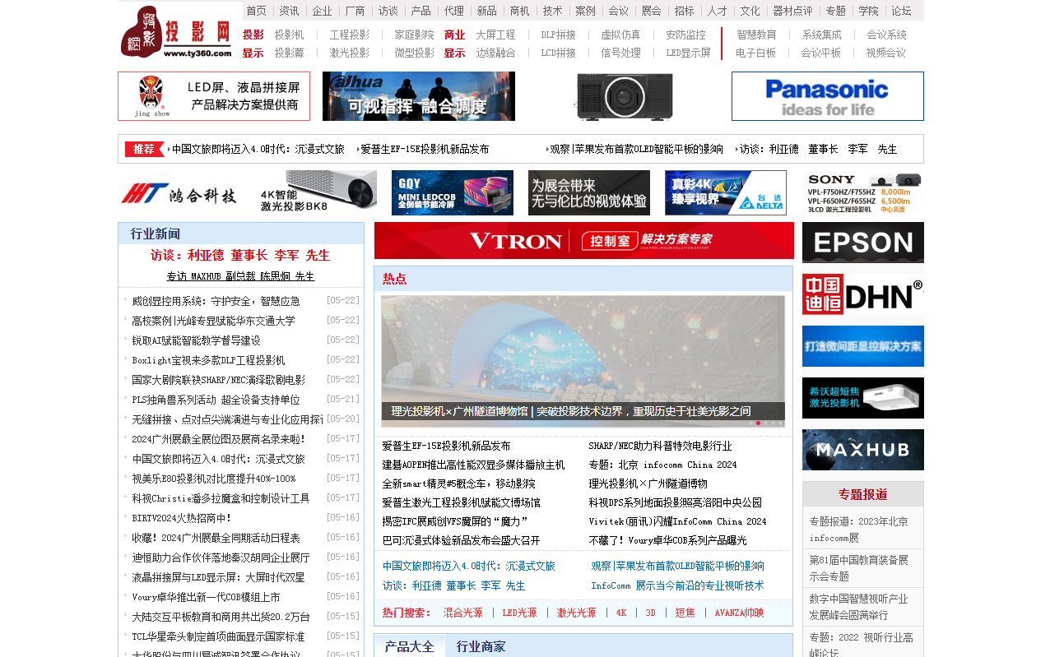The width and height of the screenshot is (1064, 657).
Task: Open the GQY MINI LEDCOB banner
Action: 453,193
